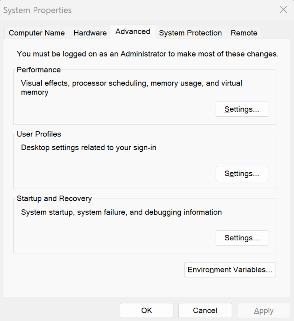
Task: Open the Remote tab
Action: [243, 33]
